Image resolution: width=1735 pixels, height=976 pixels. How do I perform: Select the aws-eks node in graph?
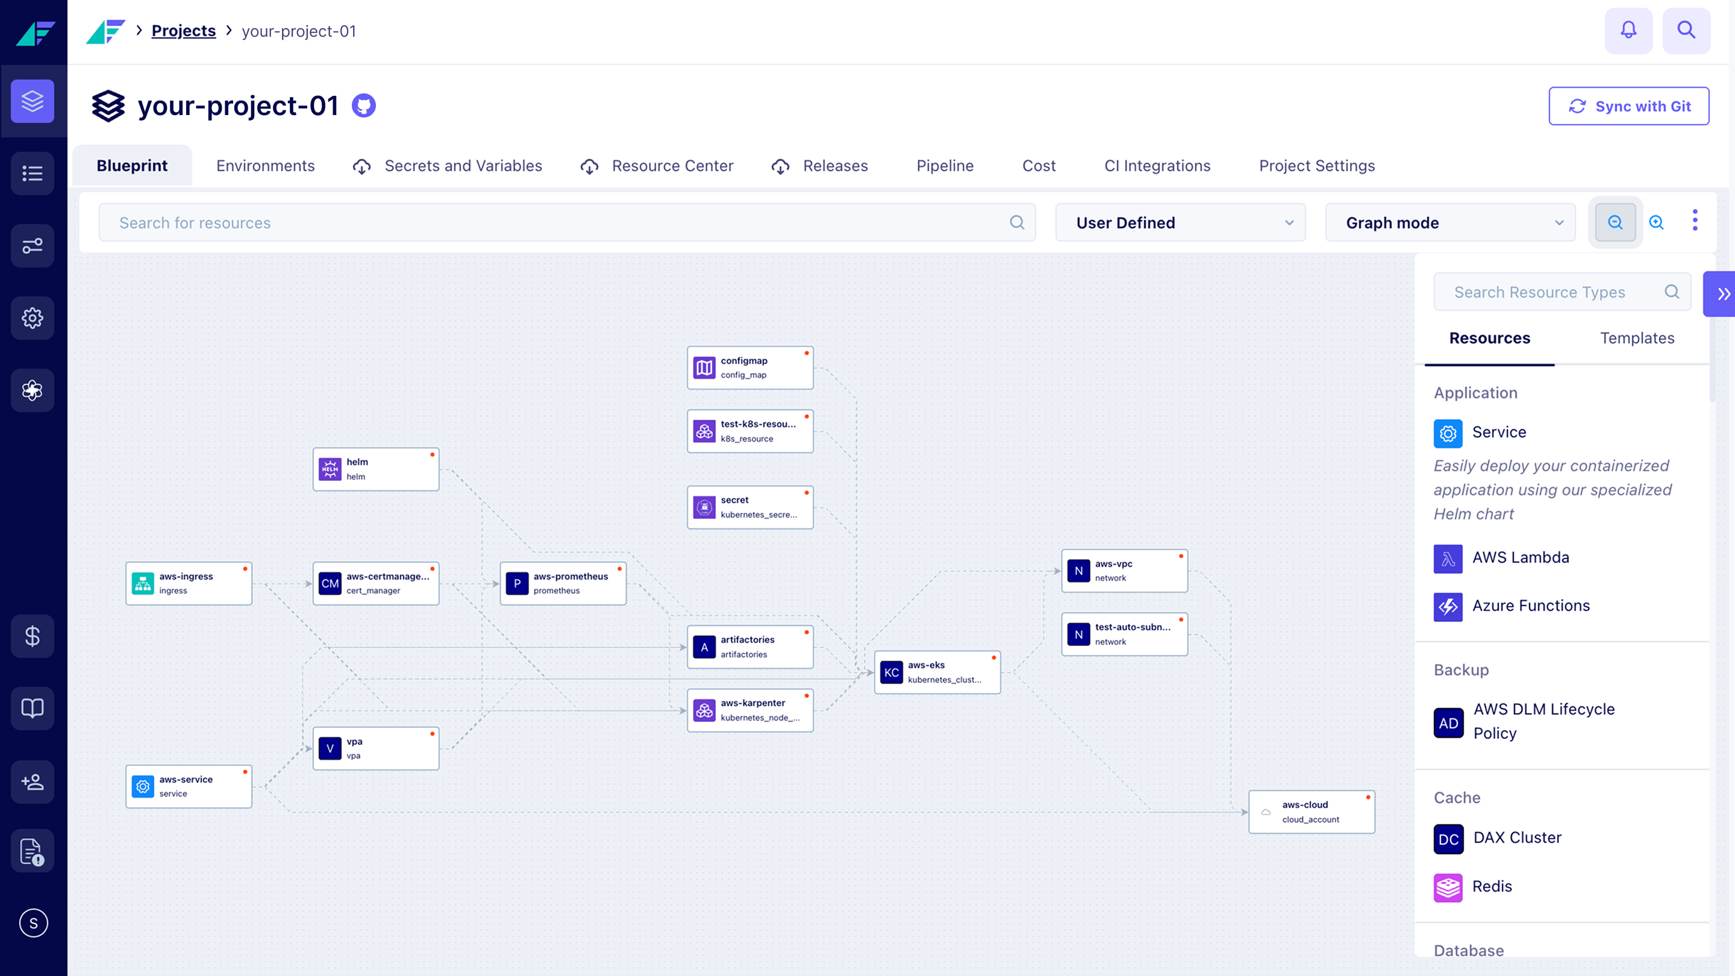click(937, 672)
